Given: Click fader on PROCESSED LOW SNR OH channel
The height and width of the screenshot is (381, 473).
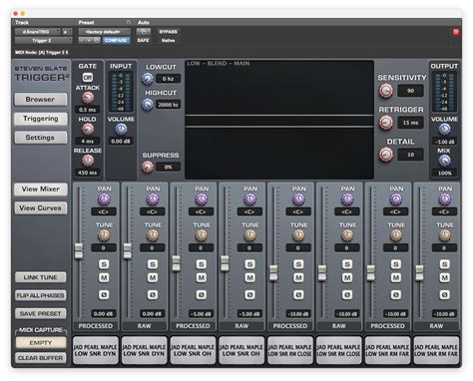Looking at the screenshot, I should (176, 263).
